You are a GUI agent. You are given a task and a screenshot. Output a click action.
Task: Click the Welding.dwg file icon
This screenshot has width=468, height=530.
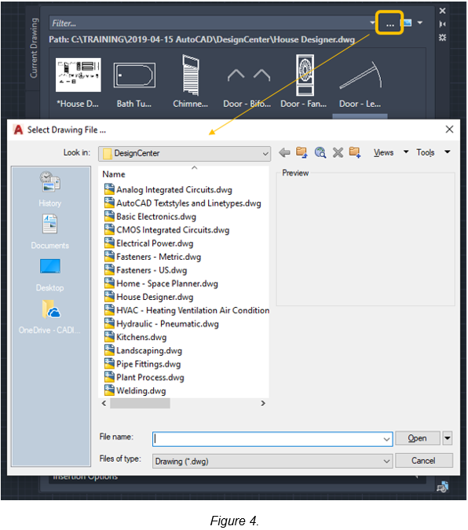point(109,390)
